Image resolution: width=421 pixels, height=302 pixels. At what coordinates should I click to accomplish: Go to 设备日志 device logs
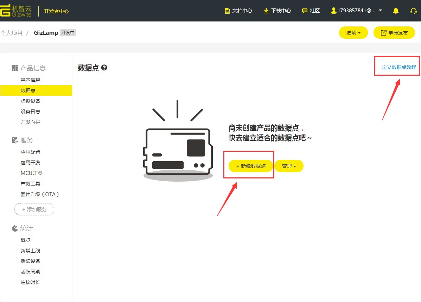point(31,112)
